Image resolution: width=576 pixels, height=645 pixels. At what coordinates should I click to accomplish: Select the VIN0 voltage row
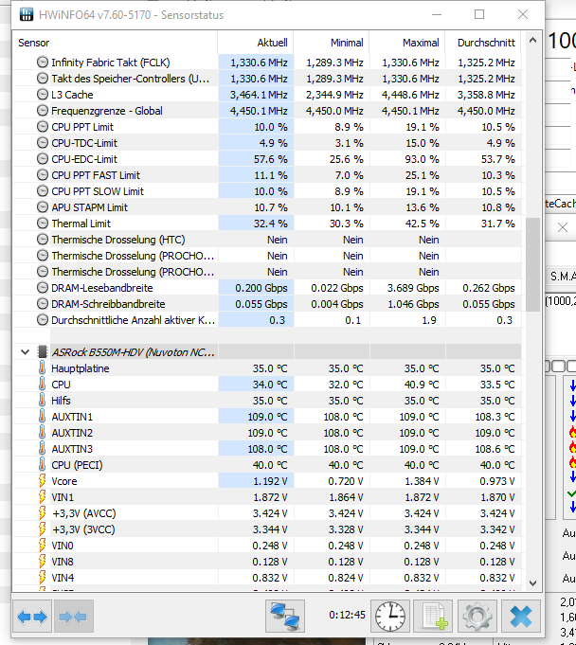tap(267, 546)
